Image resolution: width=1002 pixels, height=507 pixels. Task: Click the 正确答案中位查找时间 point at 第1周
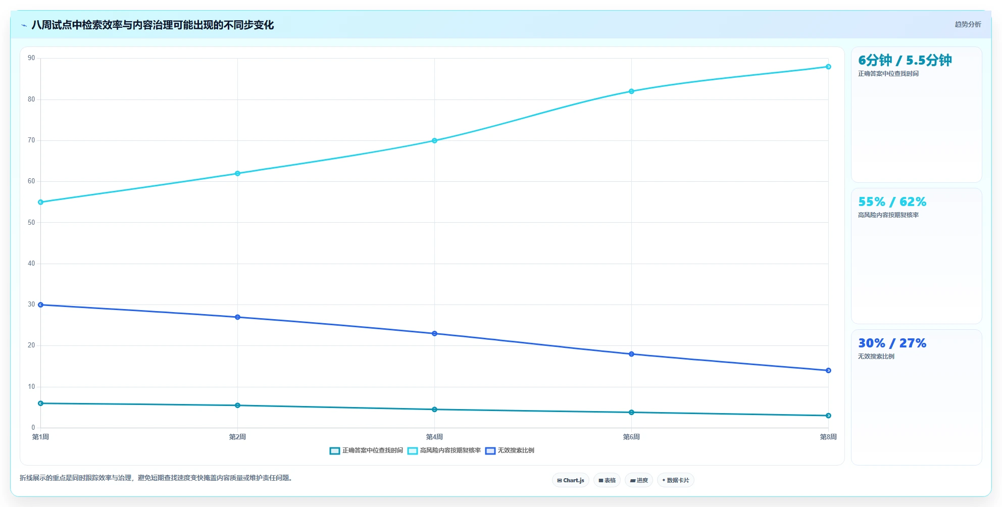(41, 403)
